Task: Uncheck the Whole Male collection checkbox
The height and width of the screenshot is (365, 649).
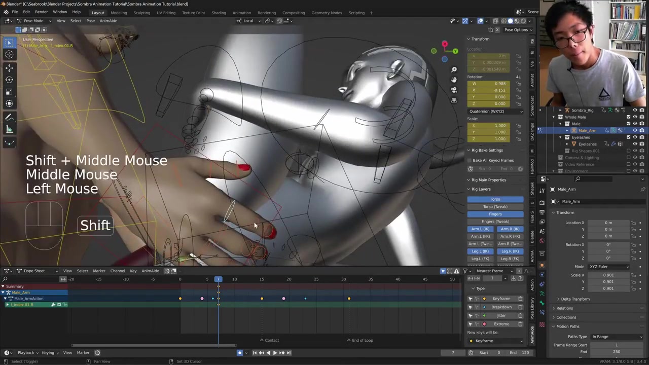Action: (x=628, y=117)
